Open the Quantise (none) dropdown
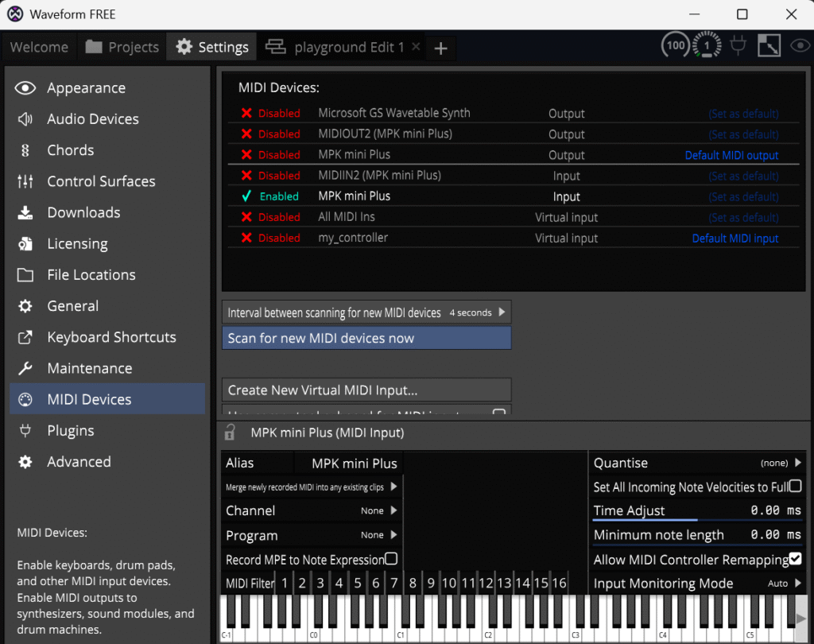814x644 pixels. click(x=697, y=463)
